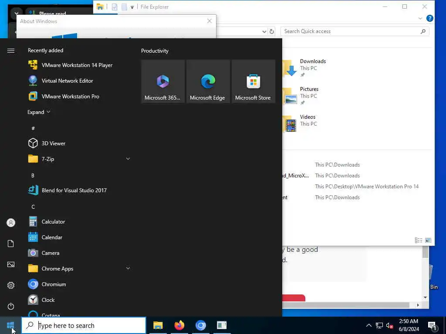Open Firefox from taskbar
The image size is (446, 334).
(x=179, y=325)
